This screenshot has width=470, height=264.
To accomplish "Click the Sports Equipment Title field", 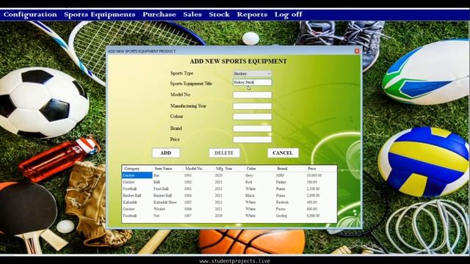I will pos(253,82).
